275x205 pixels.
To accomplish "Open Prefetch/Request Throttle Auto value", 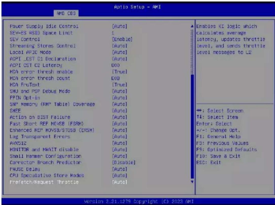I will pyautogui.click(x=119, y=182).
